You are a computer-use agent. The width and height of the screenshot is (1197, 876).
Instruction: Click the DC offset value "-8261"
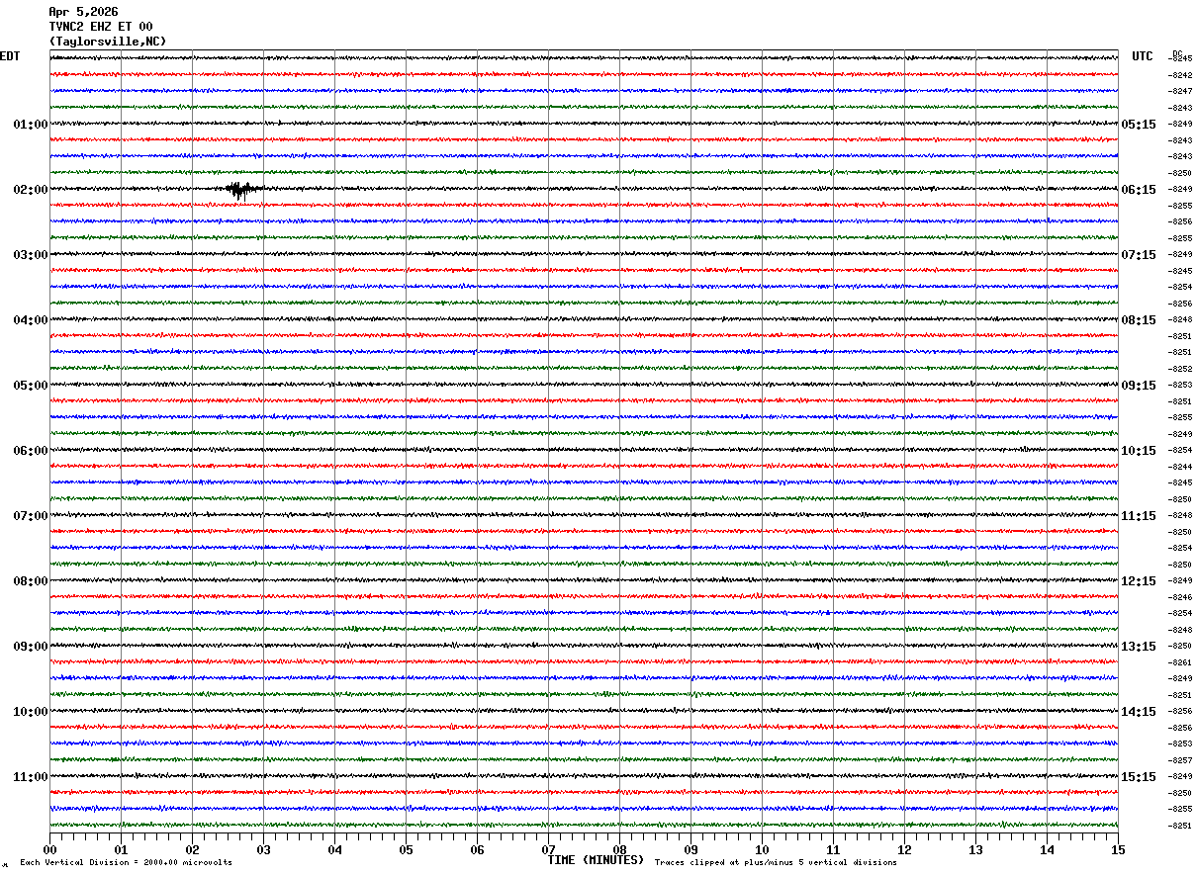[1180, 662]
